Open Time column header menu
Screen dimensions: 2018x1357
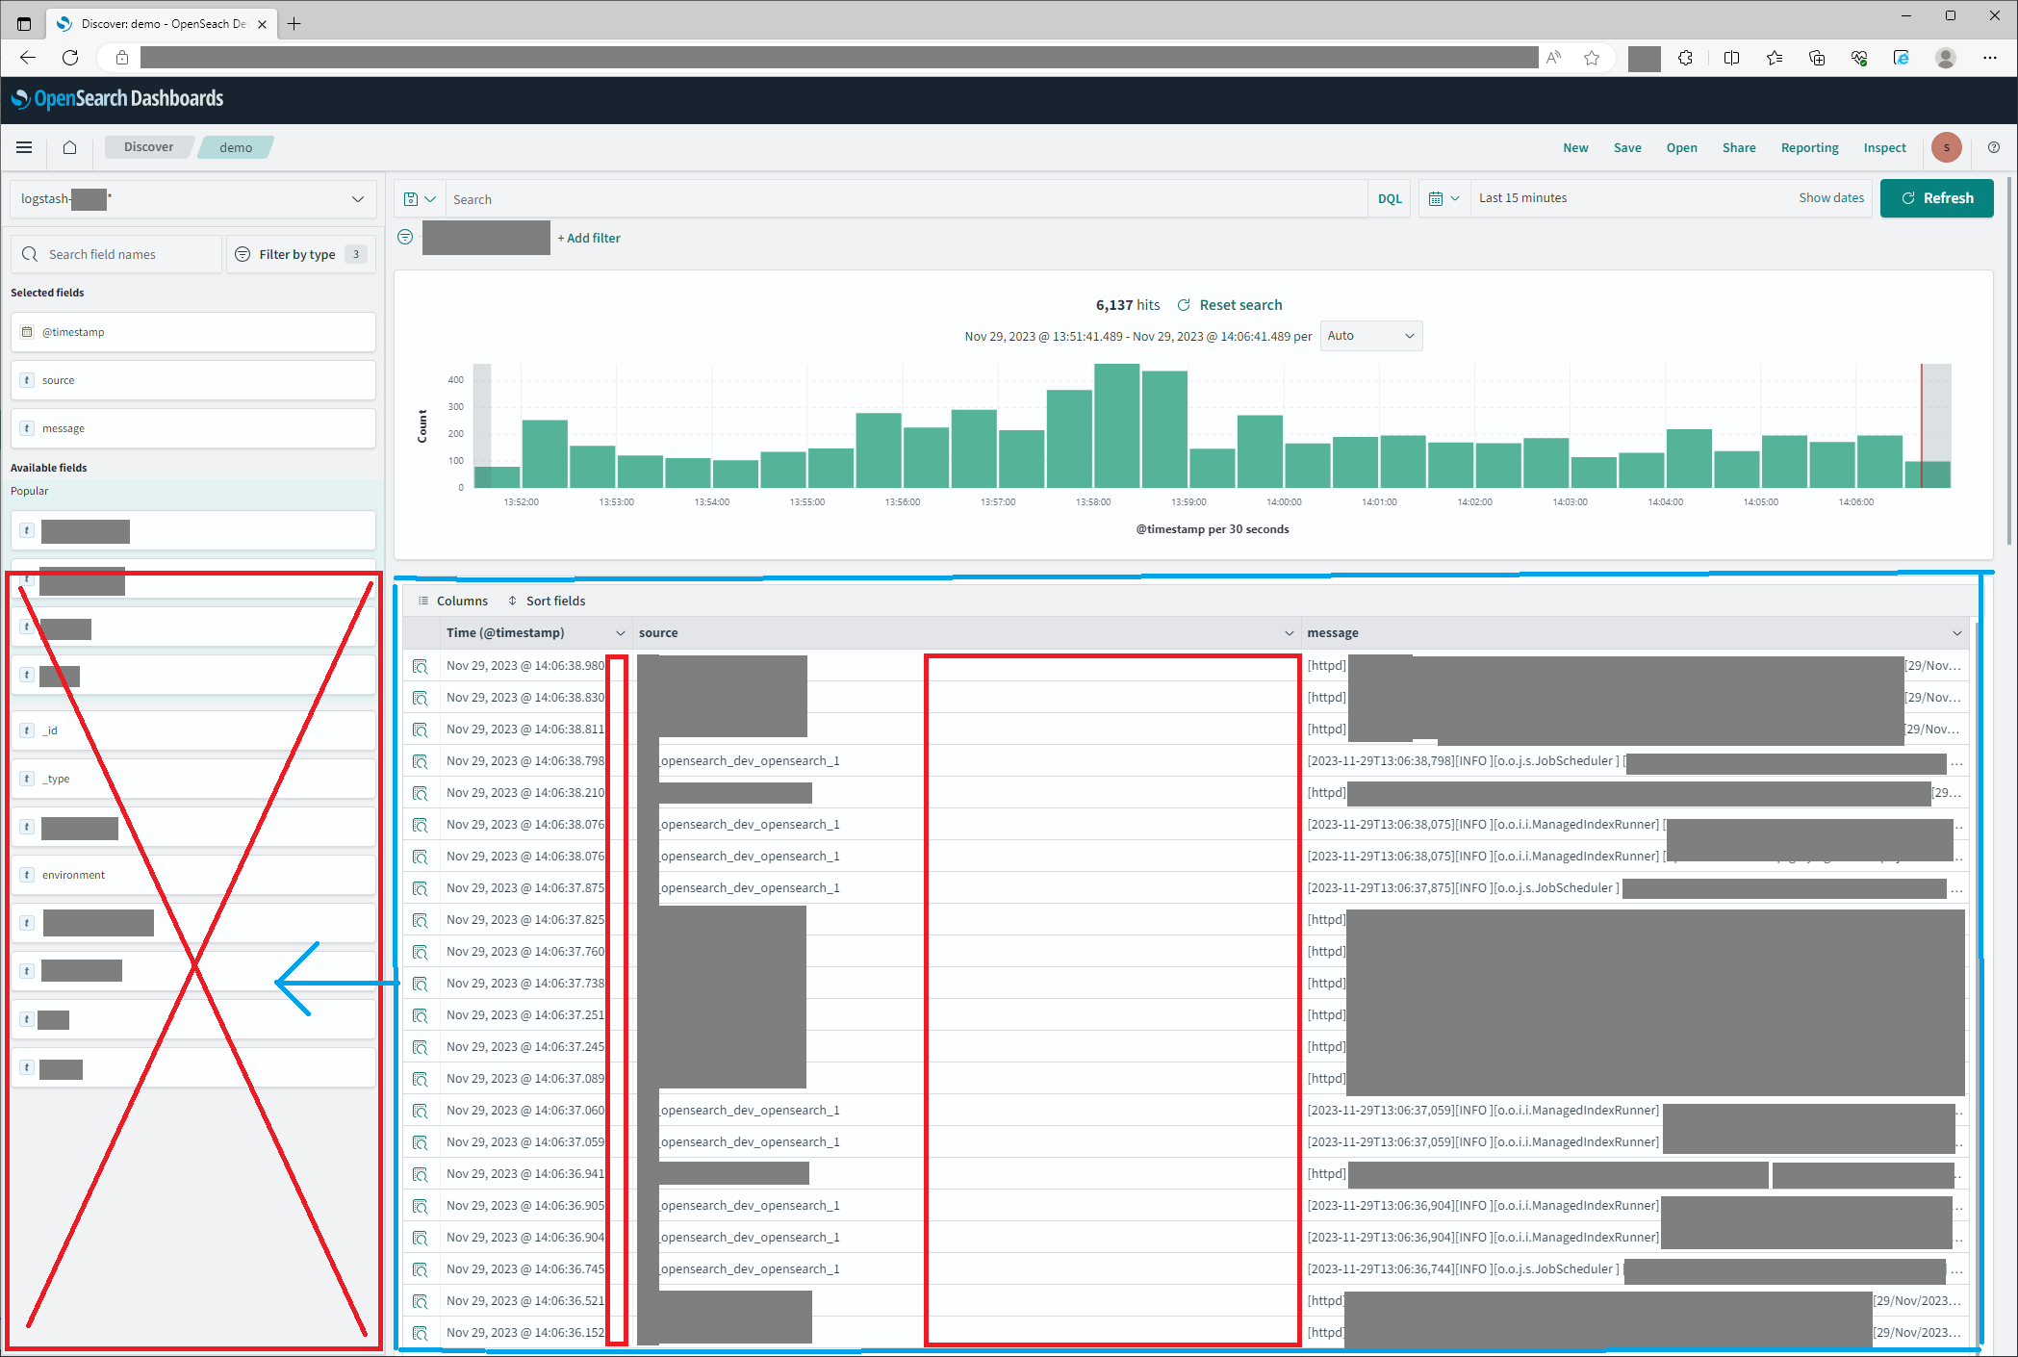620,633
